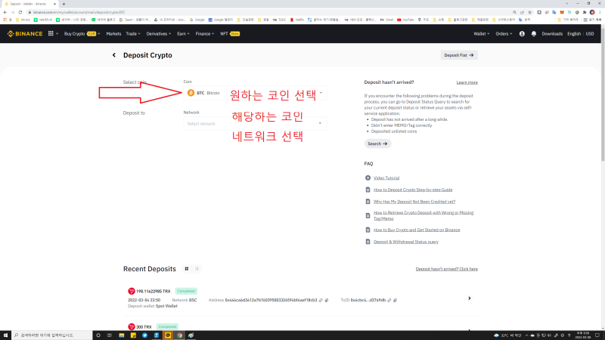The width and height of the screenshot is (605, 340).
Task: Open the Google Translate extension icon
Action: point(554,12)
